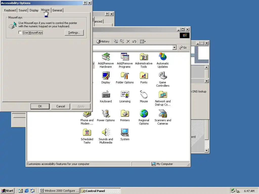Screen dimensions: 259x194
Task: Click the Undo toolbar icon
Action: [134, 41]
